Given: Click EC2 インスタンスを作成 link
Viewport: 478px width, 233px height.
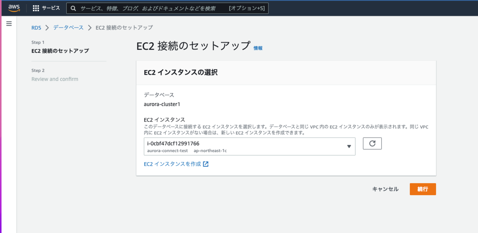Looking at the screenshot, I should [172, 164].
